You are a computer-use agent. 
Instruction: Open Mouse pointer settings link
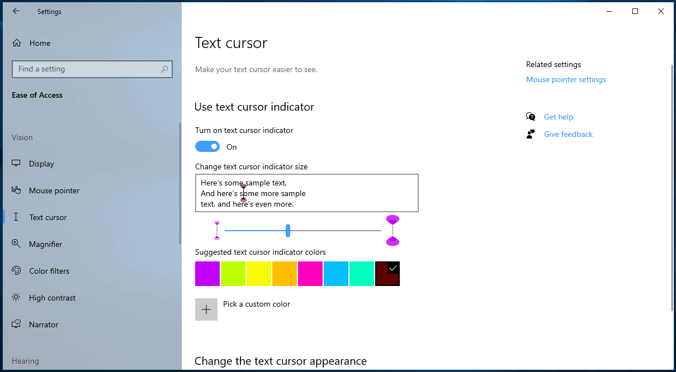(x=566, y=79)
